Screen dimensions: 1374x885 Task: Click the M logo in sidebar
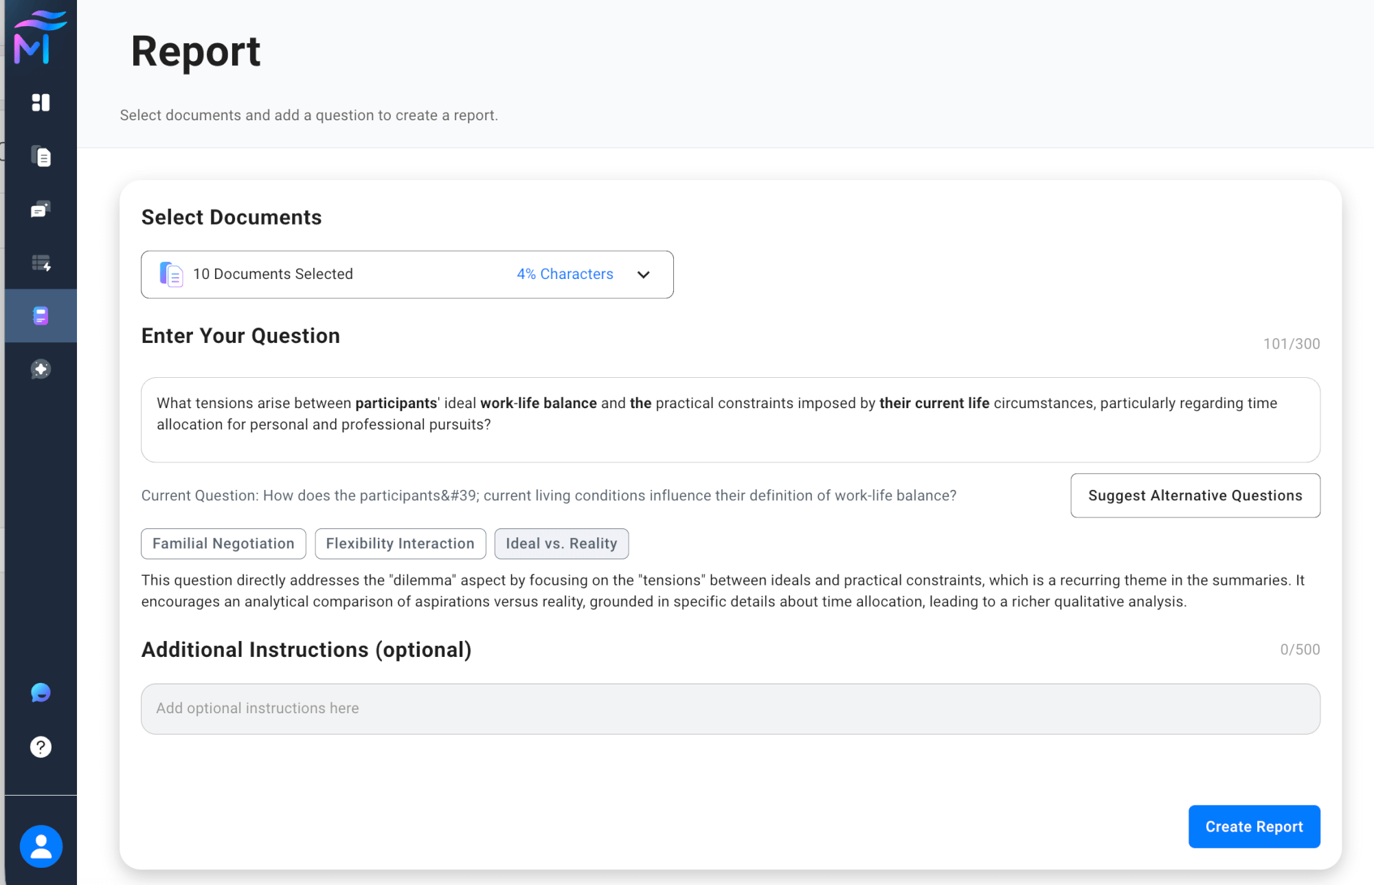click(40, 38)
